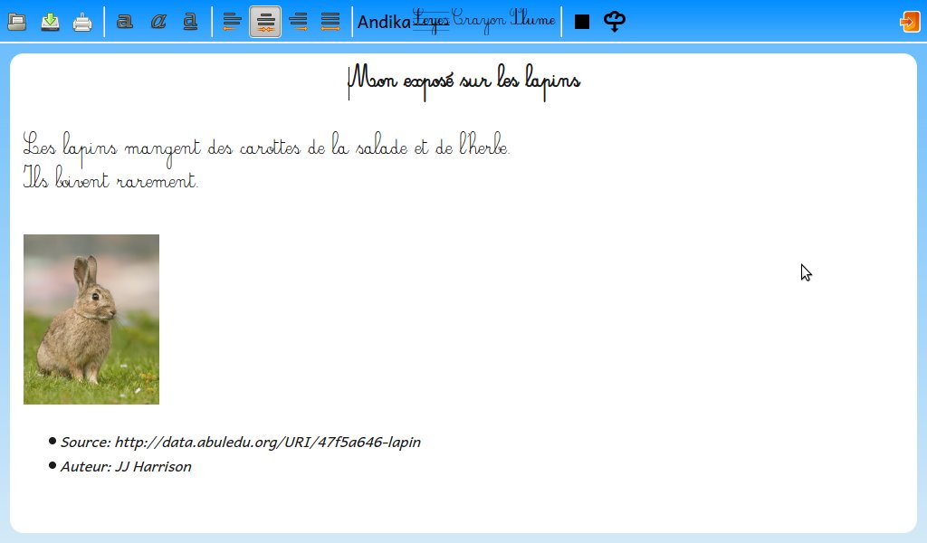
Task: Click the rabbit image in the document
Action: [91, 319]
